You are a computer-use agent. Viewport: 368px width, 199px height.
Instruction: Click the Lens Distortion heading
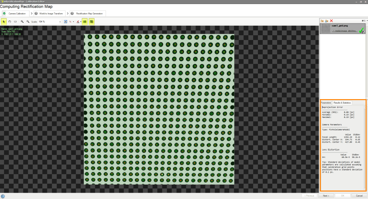tap(331, 149)
